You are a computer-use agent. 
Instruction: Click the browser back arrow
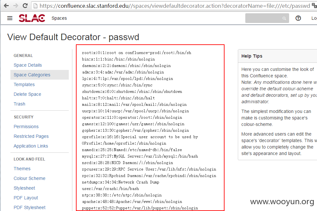(x=6, y=6)
